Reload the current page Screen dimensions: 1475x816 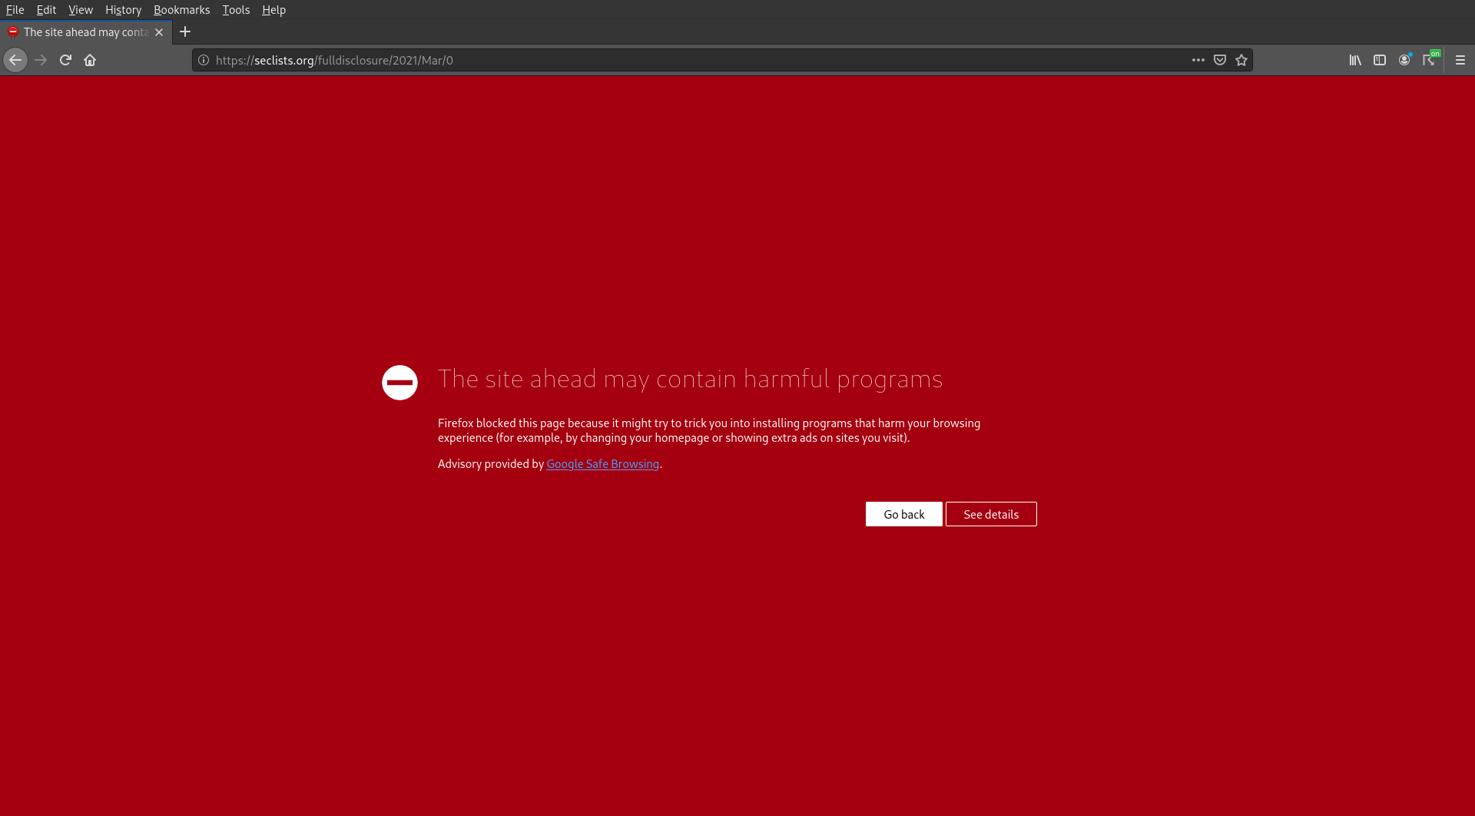(x=65, y=60)
